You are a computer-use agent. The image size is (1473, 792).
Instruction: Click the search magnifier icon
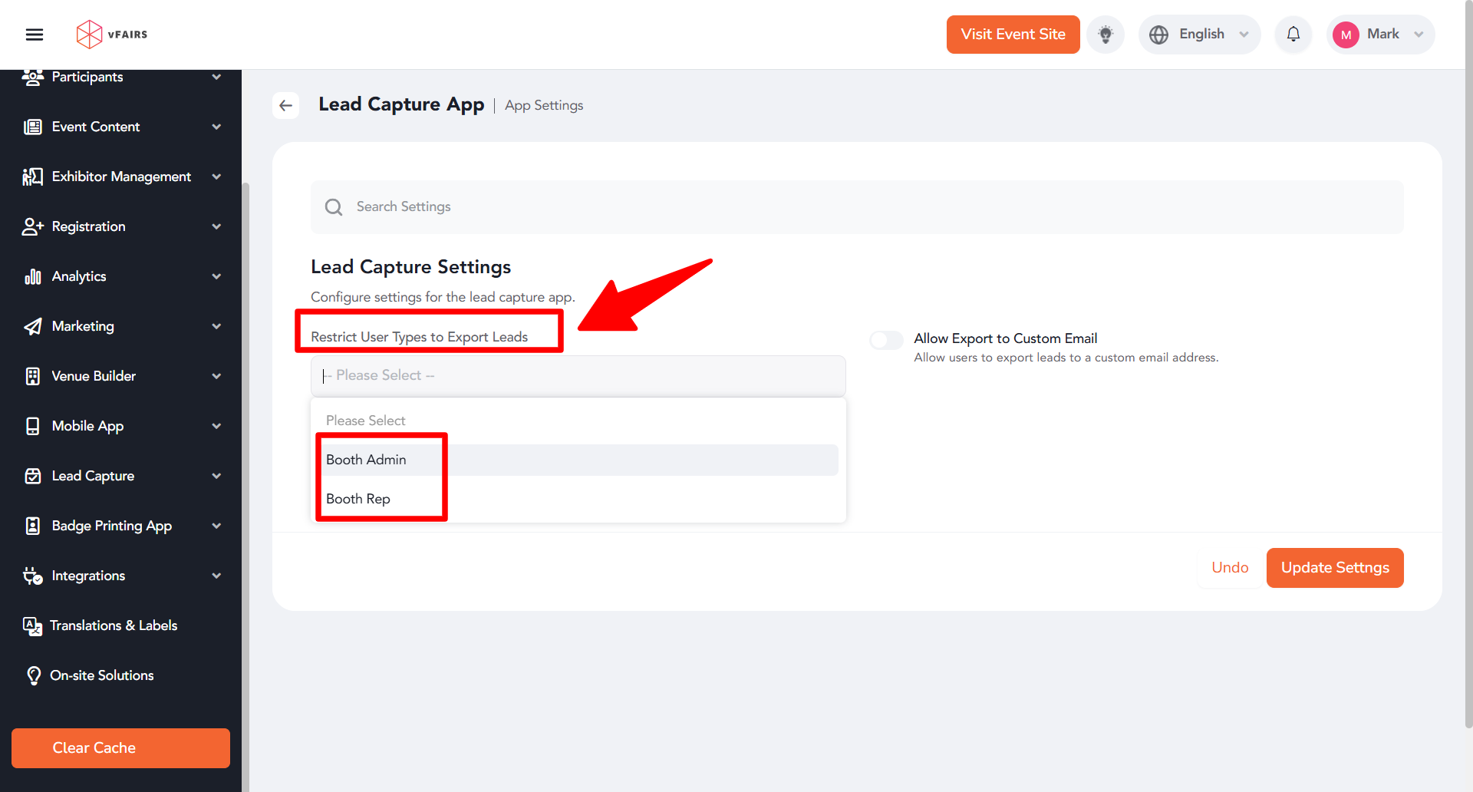pos(334,207)
